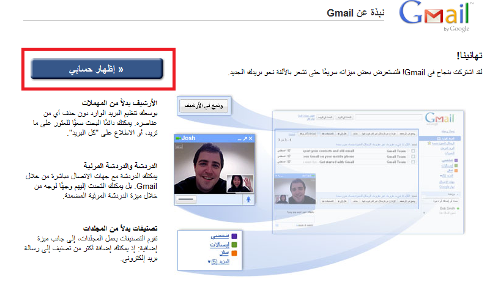498x293 pixels.
Task: Click the small icon in Josh video corner
Action: tap(179, 147)
